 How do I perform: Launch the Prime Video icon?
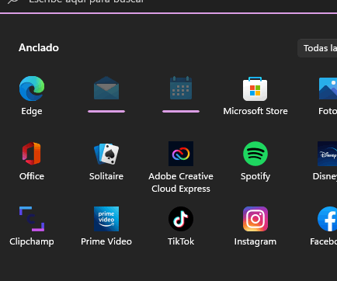[106, 219]
